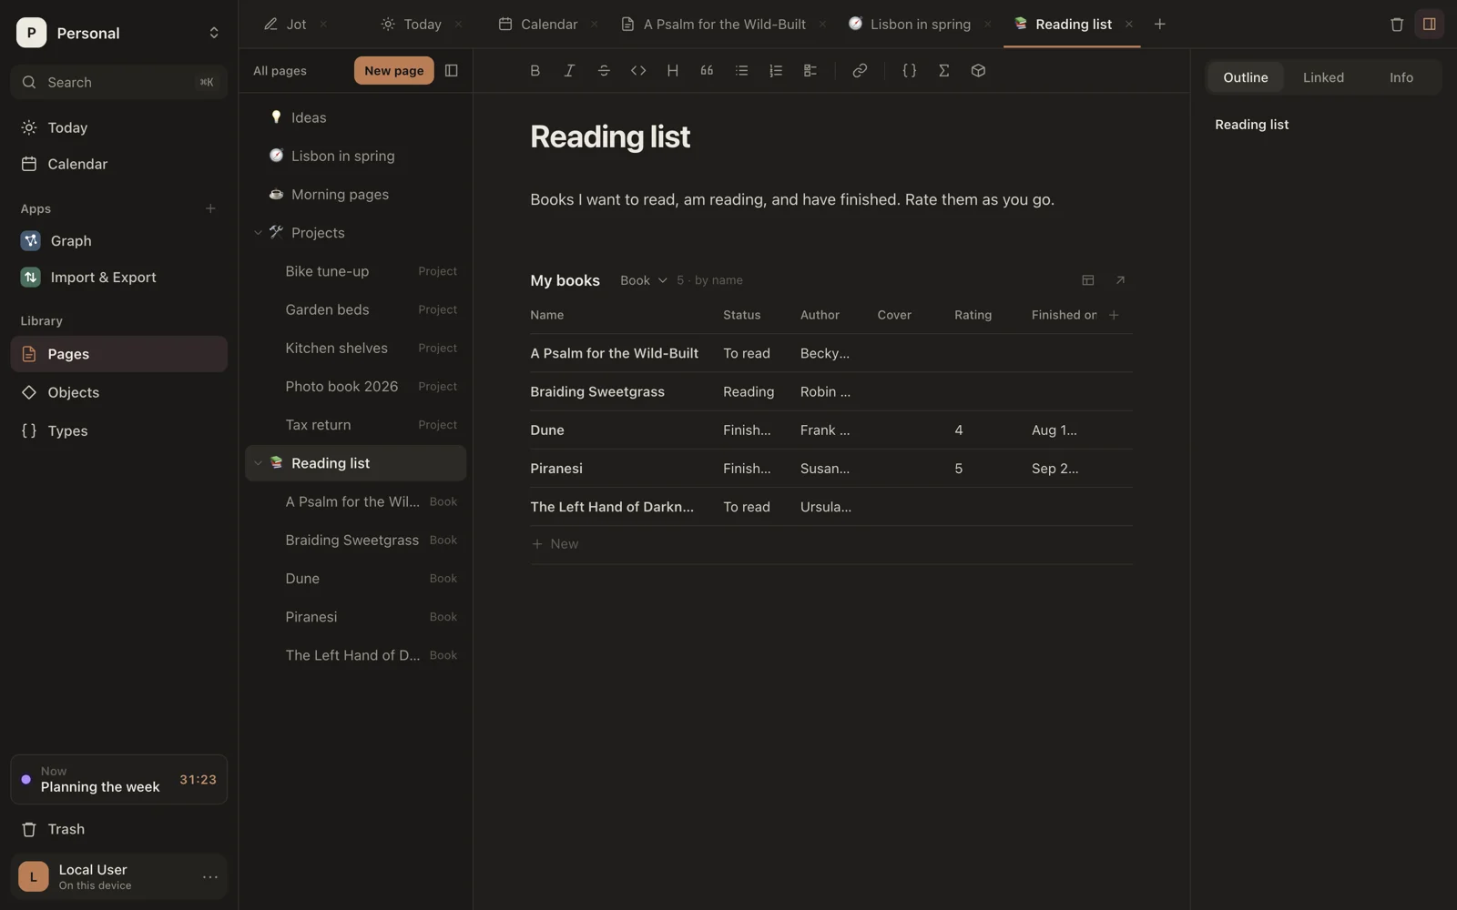Insert a heading with H icon
Image resolution: width=1457 pixels, height=910 pixels.
672,71
